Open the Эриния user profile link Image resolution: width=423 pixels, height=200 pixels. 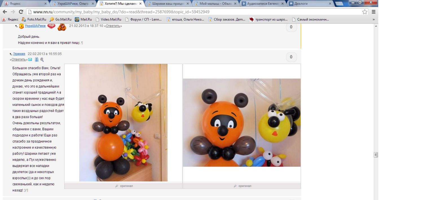19,54
